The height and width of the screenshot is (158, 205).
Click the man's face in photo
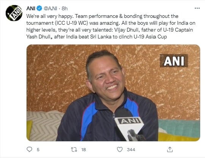107,77
